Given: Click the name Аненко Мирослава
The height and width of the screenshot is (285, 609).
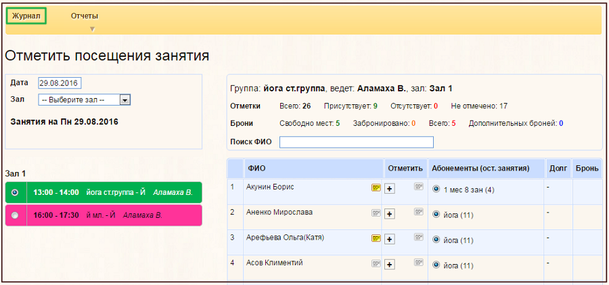Looking at the screenshot, I should [279, 213].
